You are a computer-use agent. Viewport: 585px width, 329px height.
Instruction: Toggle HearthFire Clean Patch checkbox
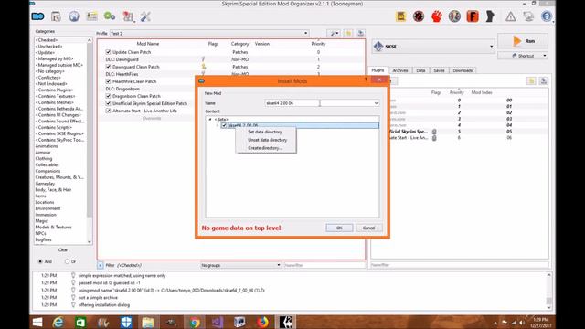point(108,81)
